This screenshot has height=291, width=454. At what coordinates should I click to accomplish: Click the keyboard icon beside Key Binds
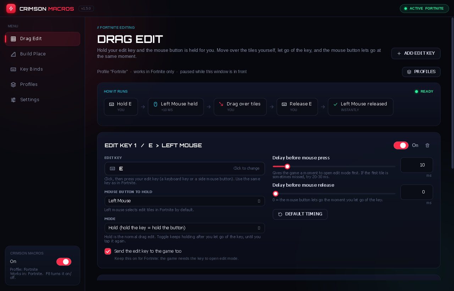[13, 69]
